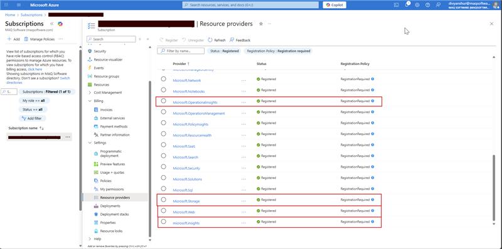Click the Invoices icon under Billing
The height and width of the screenshot is (249, 502).
(96, 110)
